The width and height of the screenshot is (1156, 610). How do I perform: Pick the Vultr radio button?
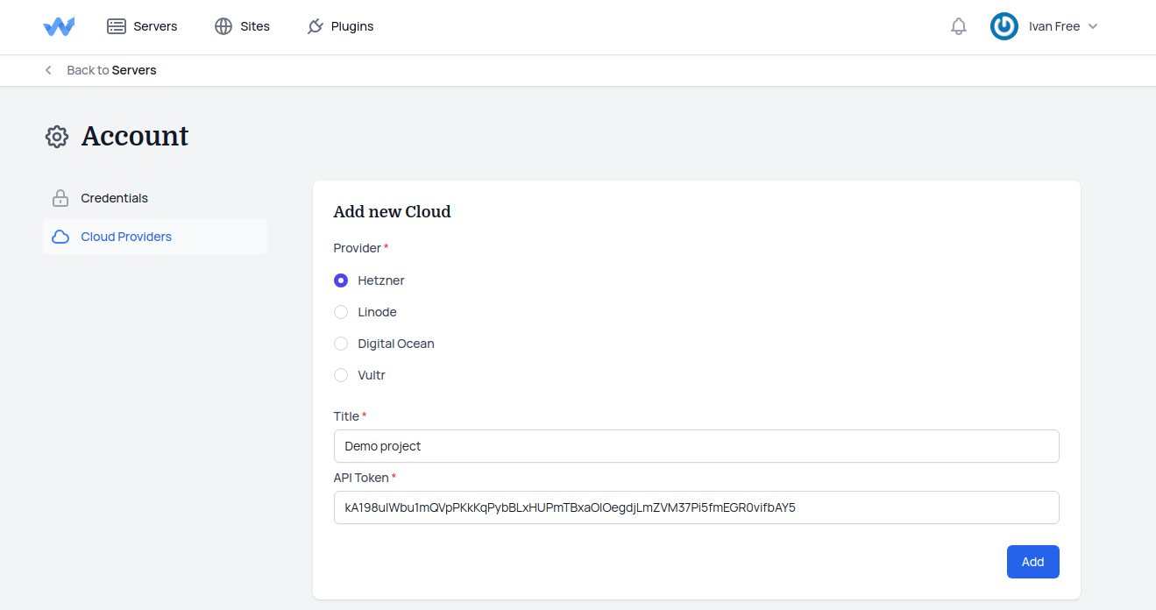(x=341, y=375)
